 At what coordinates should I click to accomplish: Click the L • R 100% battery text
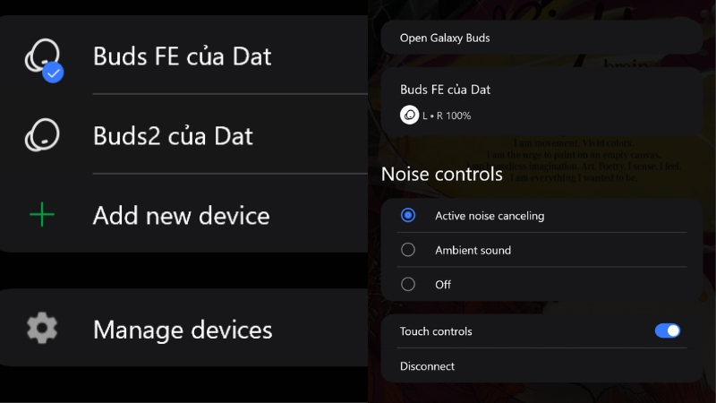(x=447, y=116)
